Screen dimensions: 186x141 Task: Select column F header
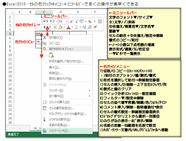tap(95, 12)
